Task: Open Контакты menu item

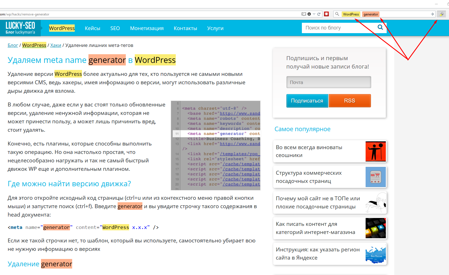Action: (x=185, y=28)
